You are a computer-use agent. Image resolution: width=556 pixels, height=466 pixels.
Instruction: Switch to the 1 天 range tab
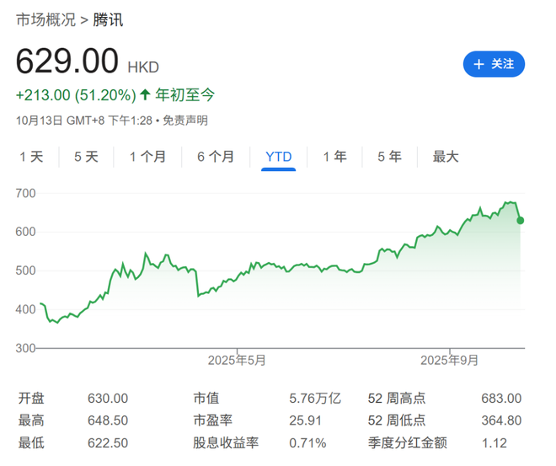pos(31,157)
